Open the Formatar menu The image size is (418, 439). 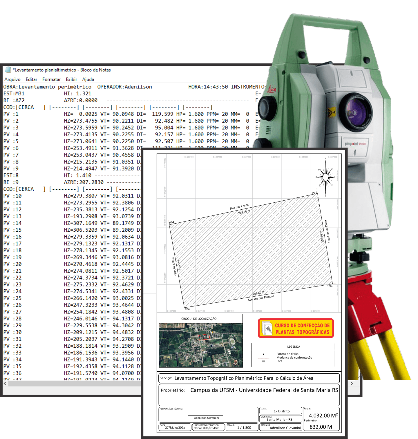pyautogui.click(x=51, y=79)
